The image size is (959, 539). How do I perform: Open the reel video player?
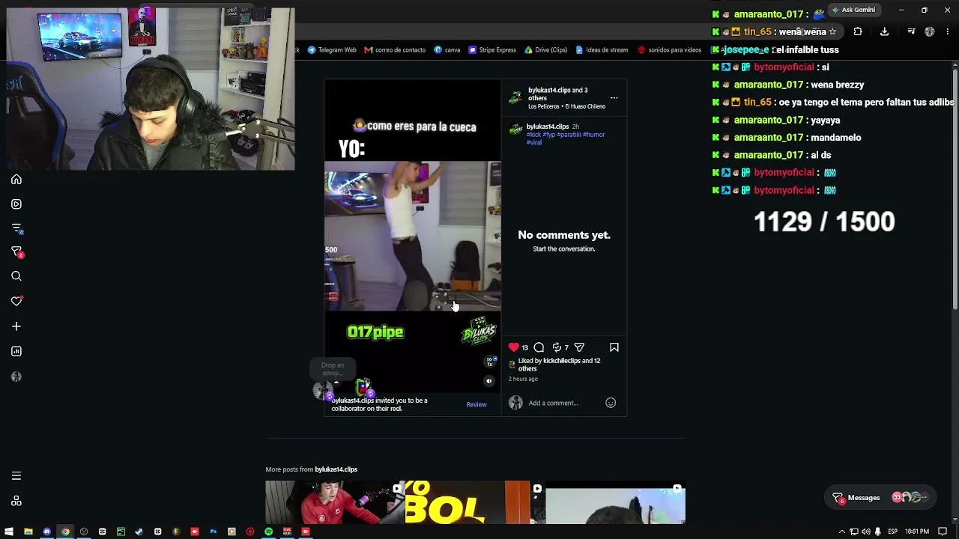pyautogui.click(x=413, y=236)
